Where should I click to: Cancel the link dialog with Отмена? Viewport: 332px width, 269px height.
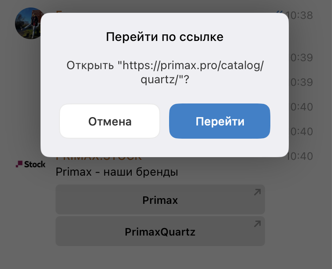coord(110,121)
